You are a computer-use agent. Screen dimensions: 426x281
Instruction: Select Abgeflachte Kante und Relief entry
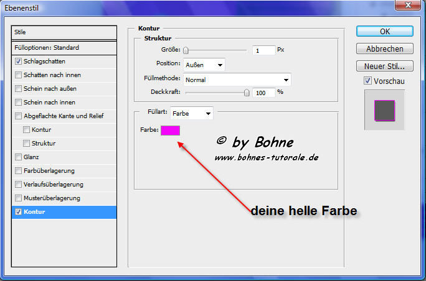[x=64, y=116]
